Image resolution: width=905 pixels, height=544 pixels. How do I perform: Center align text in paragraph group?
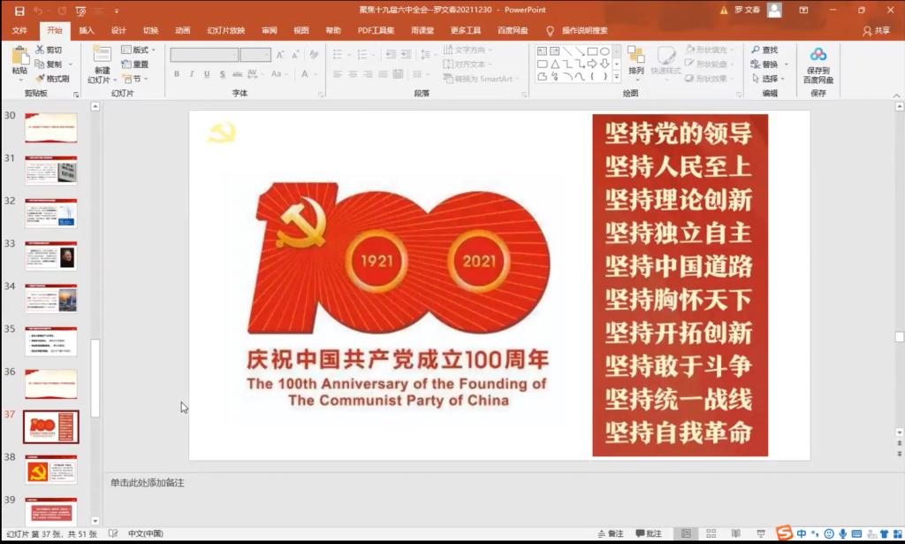pyautogui.click(x=353, y=74)
